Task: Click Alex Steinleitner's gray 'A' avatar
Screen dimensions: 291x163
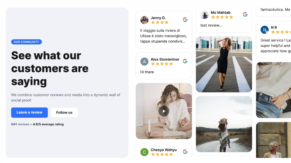Action: (x=144, y=61)
